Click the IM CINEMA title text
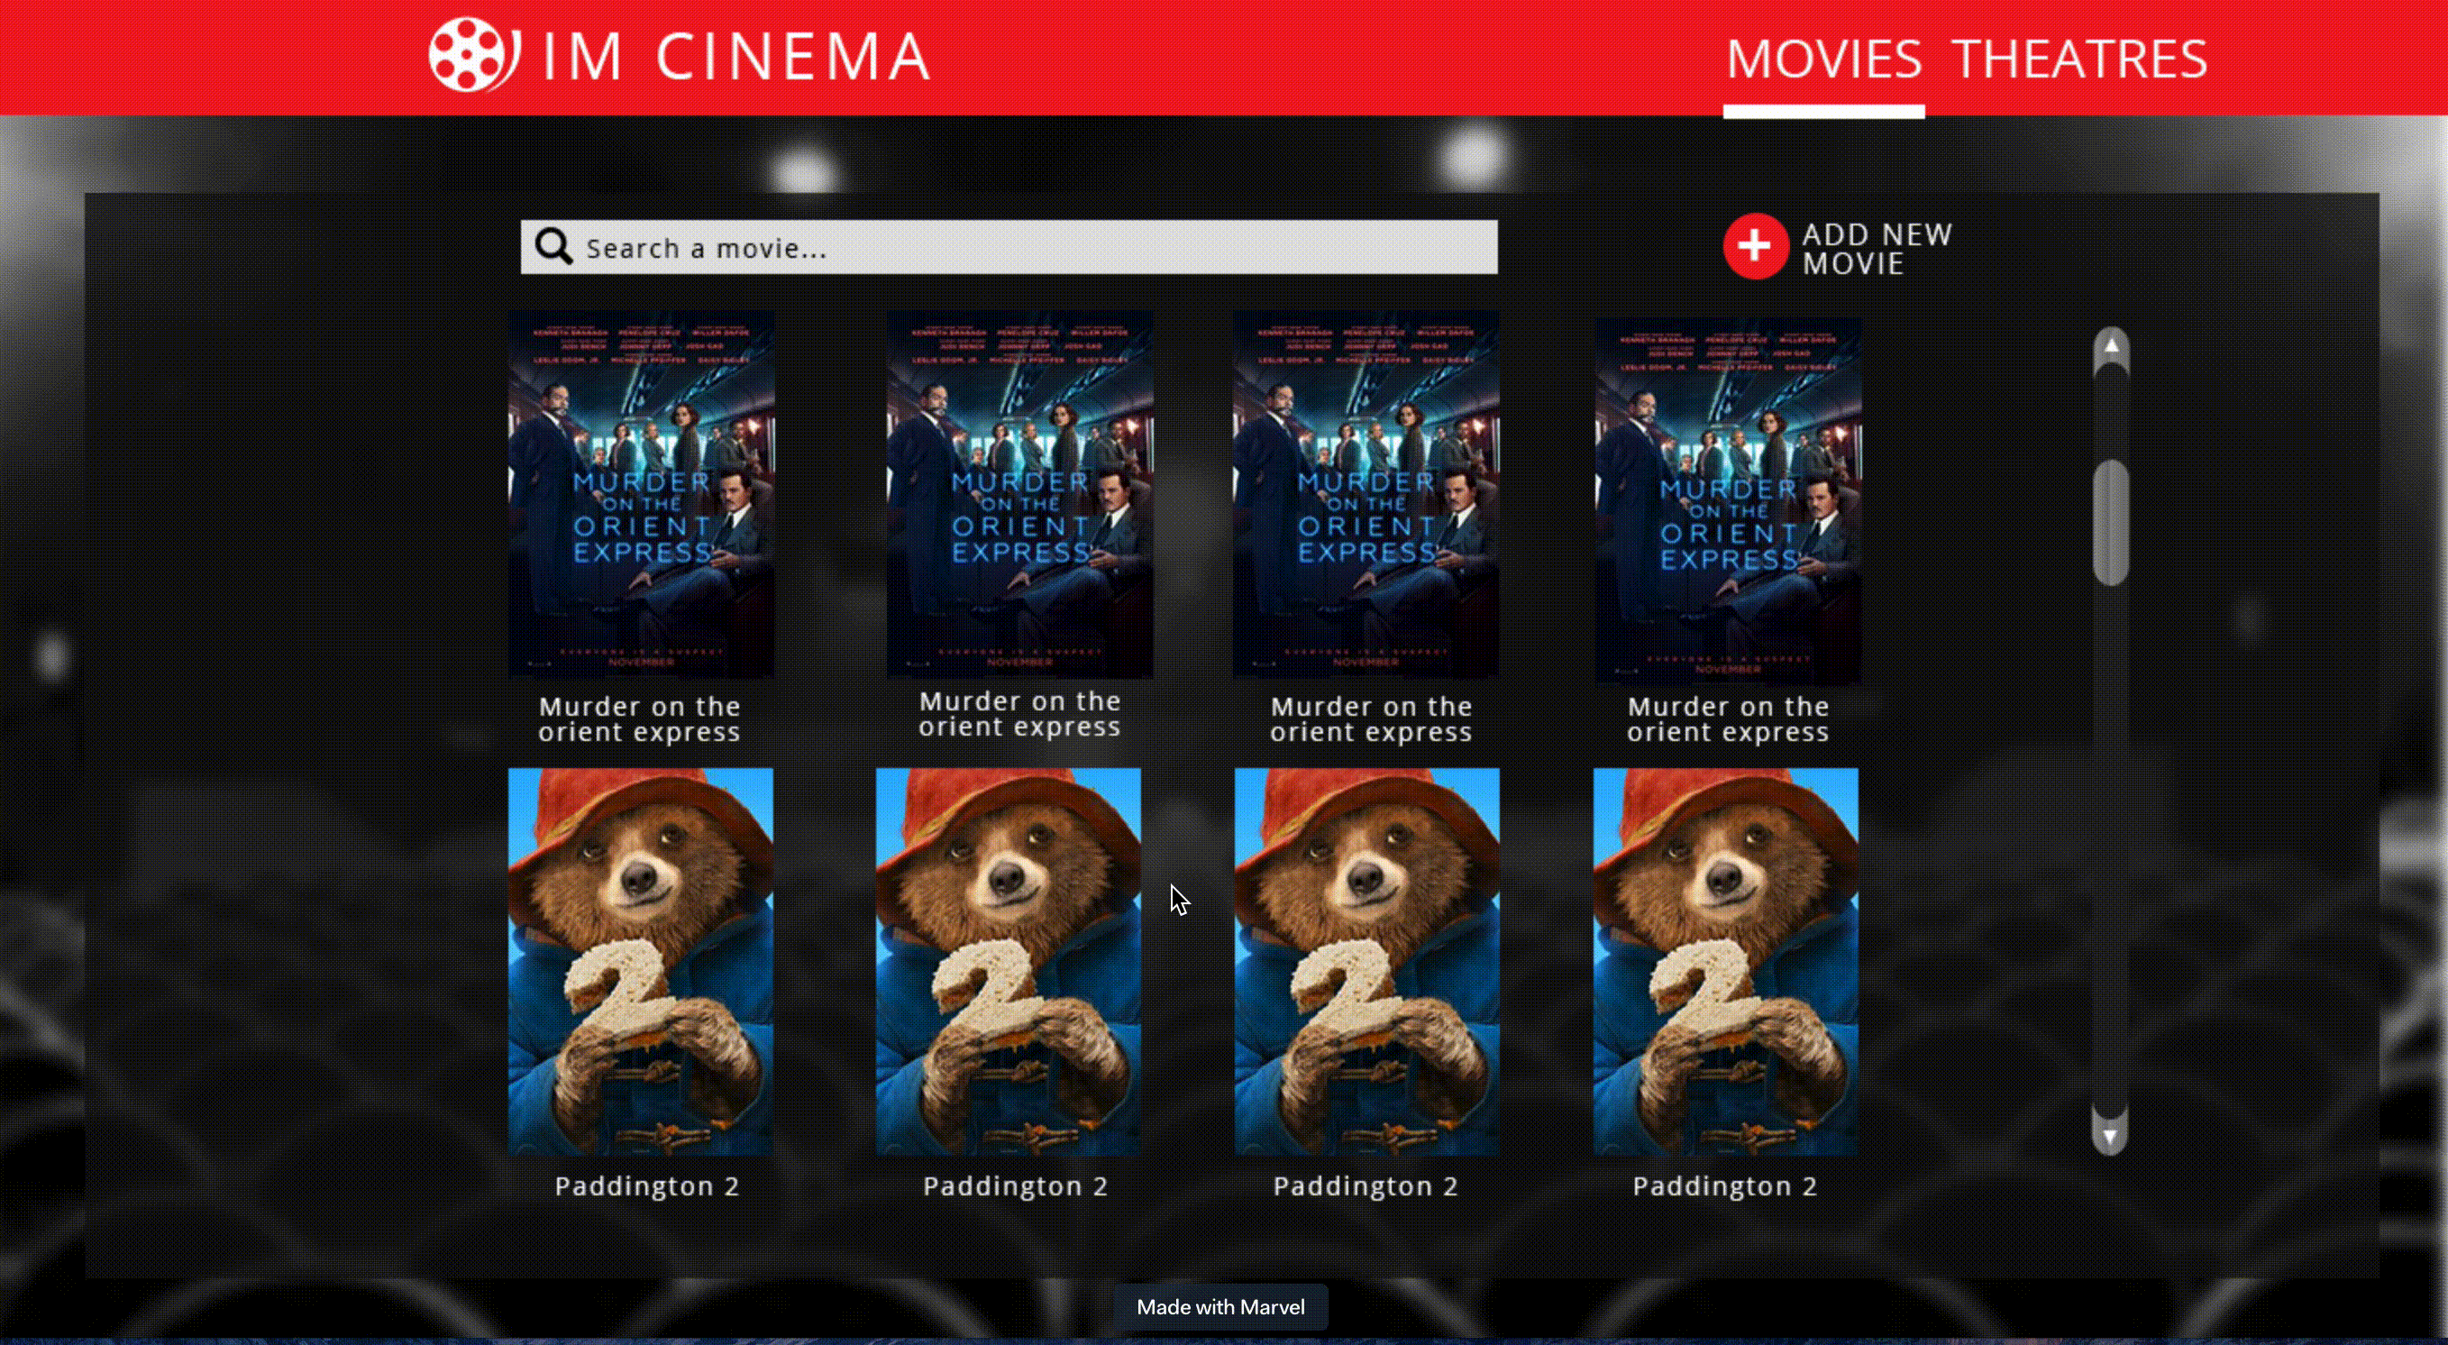 tap(735, 56)
